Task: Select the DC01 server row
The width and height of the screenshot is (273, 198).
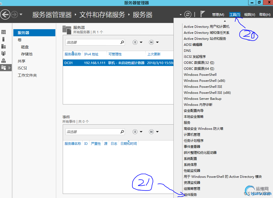Action: pyautogui.click(x=118, y=63)
